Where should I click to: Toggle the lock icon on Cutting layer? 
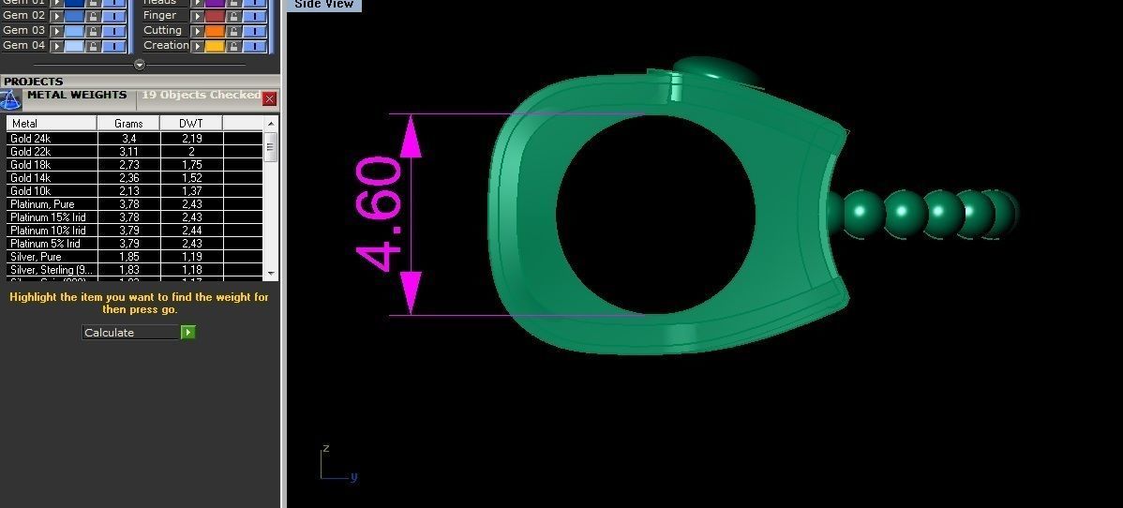point(233,31)
